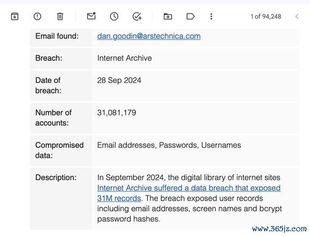This screenshot has width=310, height=236.
Task: Archive this email with the archive icon
Action: point(15,17)
